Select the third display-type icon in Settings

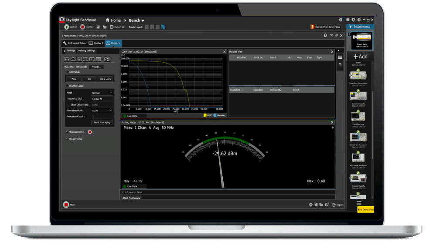coord(79,59)
